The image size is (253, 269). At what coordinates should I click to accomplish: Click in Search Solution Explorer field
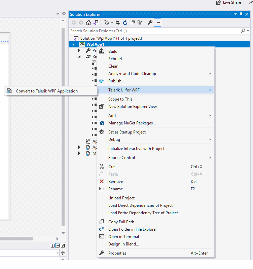(154, 31)
